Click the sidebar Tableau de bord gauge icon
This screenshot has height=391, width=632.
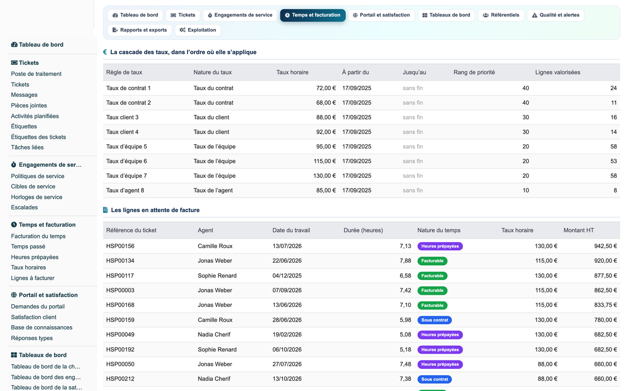pos(14,45)
